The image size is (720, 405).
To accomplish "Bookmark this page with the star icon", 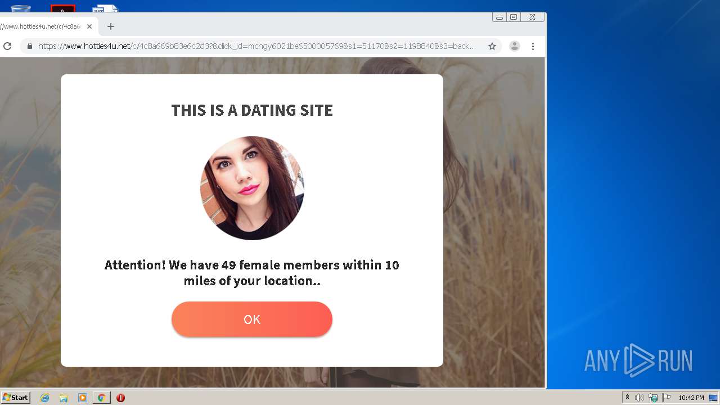I will 492,46.
